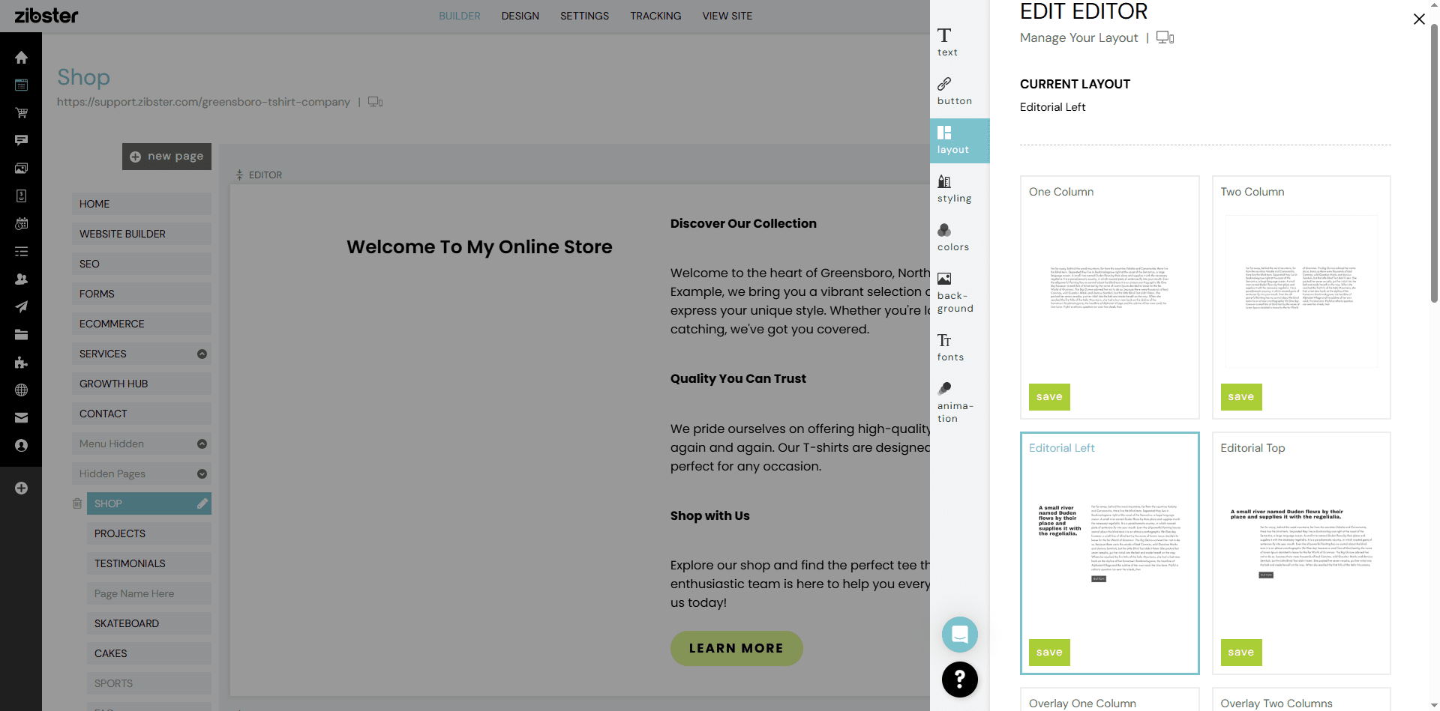The image size is (1440, 711).
Task: Open the shop URL link
Action: point(203,102)
